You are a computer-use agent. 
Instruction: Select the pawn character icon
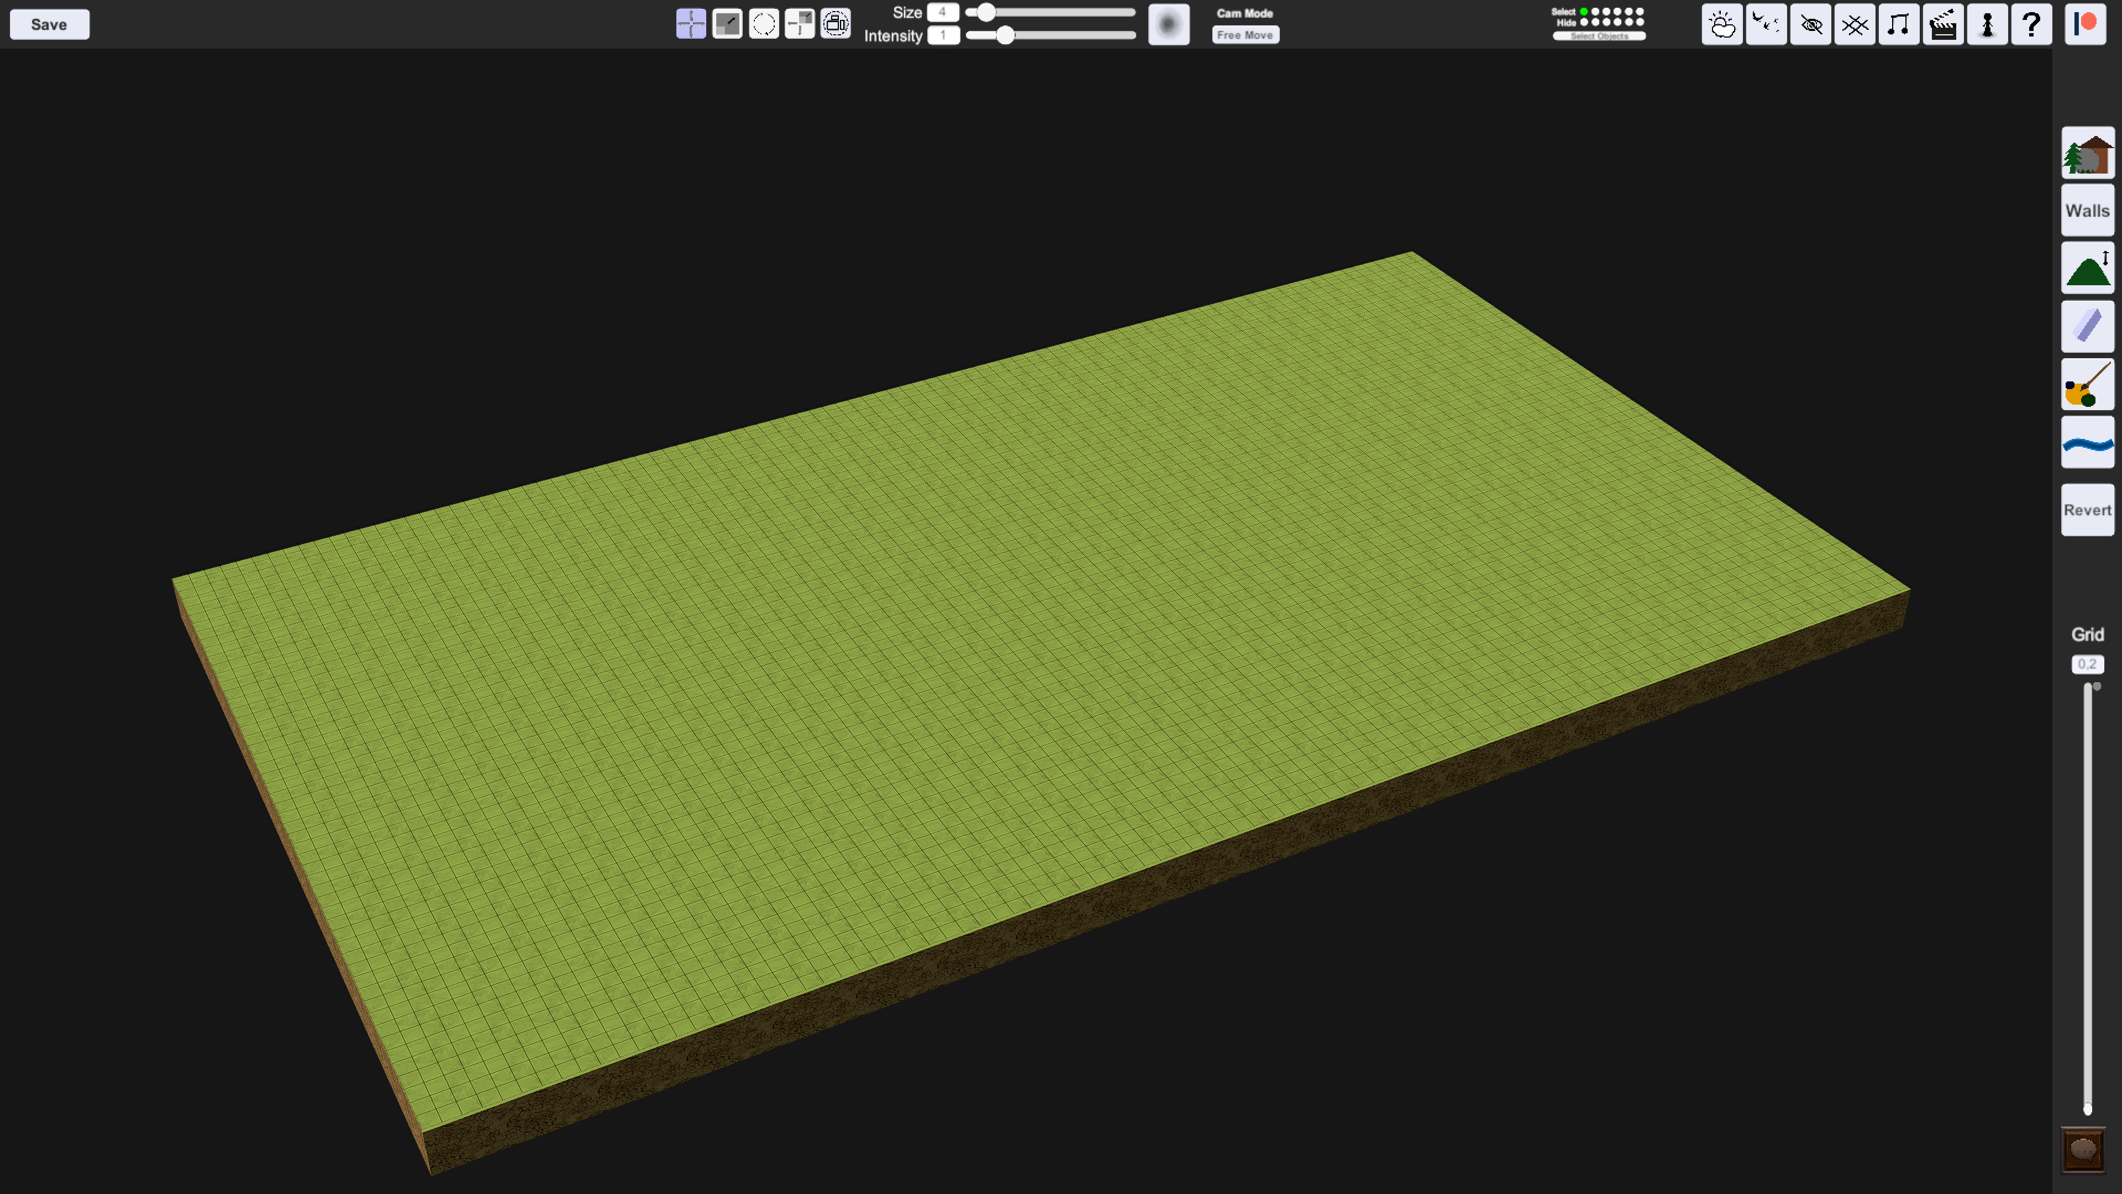(x=1987, y=25)
